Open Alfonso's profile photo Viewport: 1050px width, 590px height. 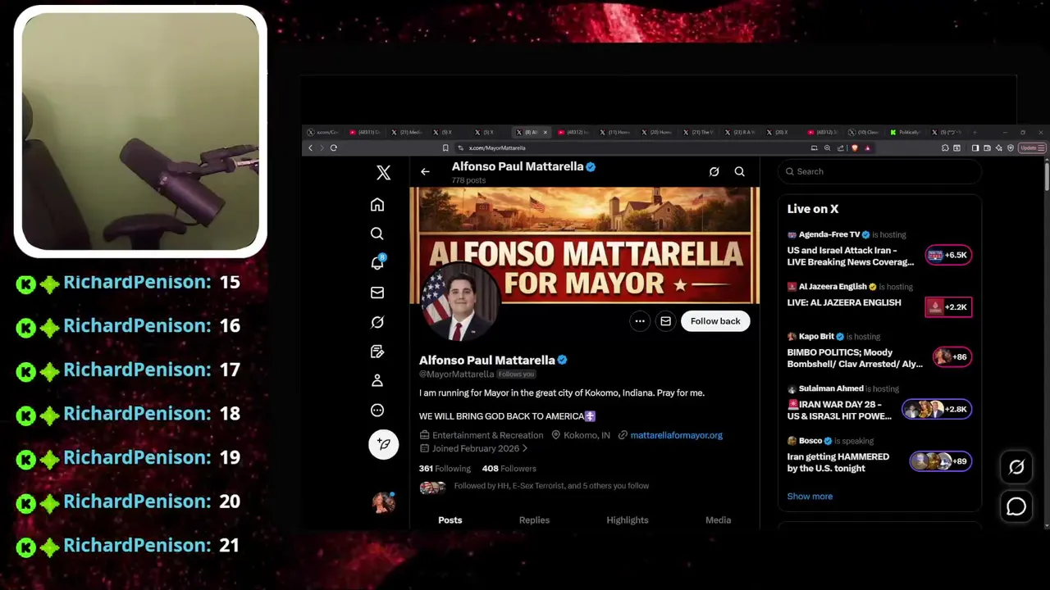click(x=459, y=303)
